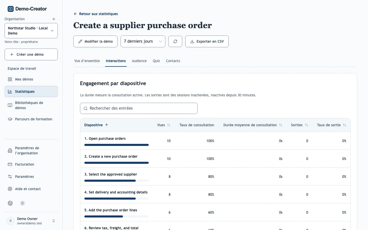Open Facturation page
This screenshot has width=368, height=230.
point(31,164)
